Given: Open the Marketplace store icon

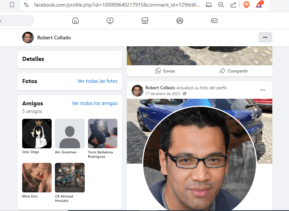Looking at the screenshot, I should [x=145, y=20].
